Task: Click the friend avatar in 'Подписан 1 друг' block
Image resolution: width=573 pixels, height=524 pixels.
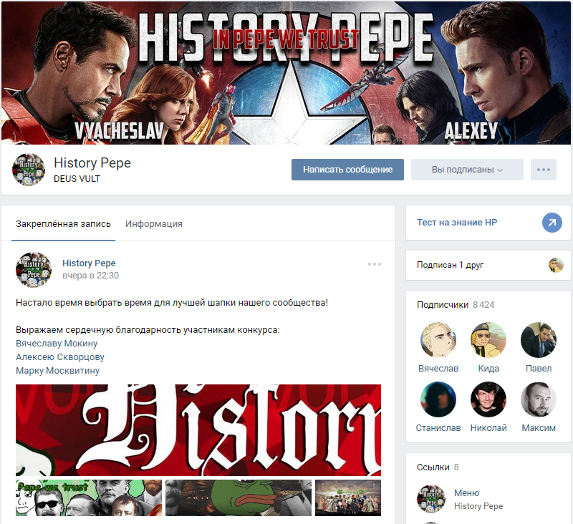Action: click(x=556, y=265)
